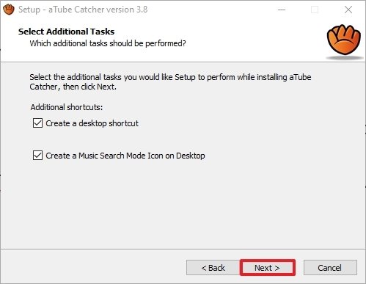The image size is (366, 284).
Task: Click the 'Setup - aTube Catcher version 3.8' window title
Action: [83, 10]
